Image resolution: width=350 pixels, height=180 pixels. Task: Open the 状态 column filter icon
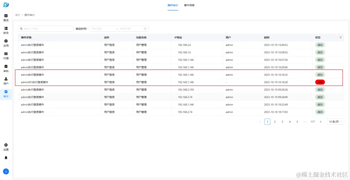(340, 37)
